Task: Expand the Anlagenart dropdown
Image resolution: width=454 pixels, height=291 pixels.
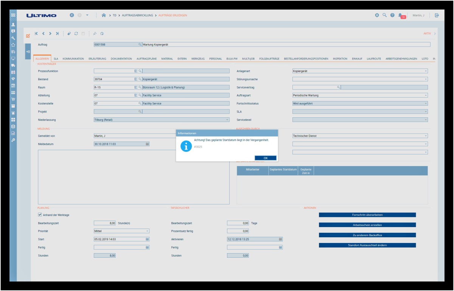Action: pyautogui.click(x=426, y=71)
